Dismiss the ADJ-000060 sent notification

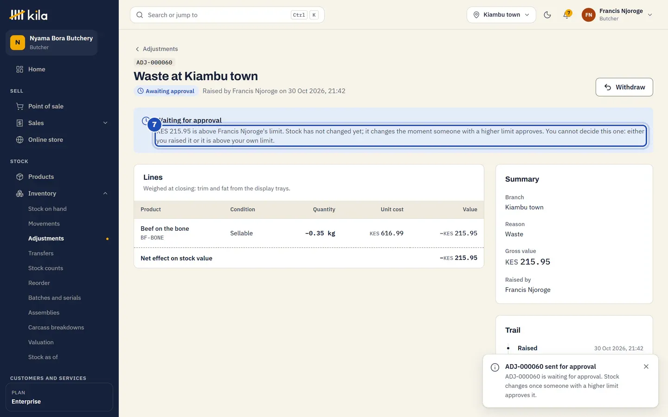pyautogui.click(x=646, y=366)
